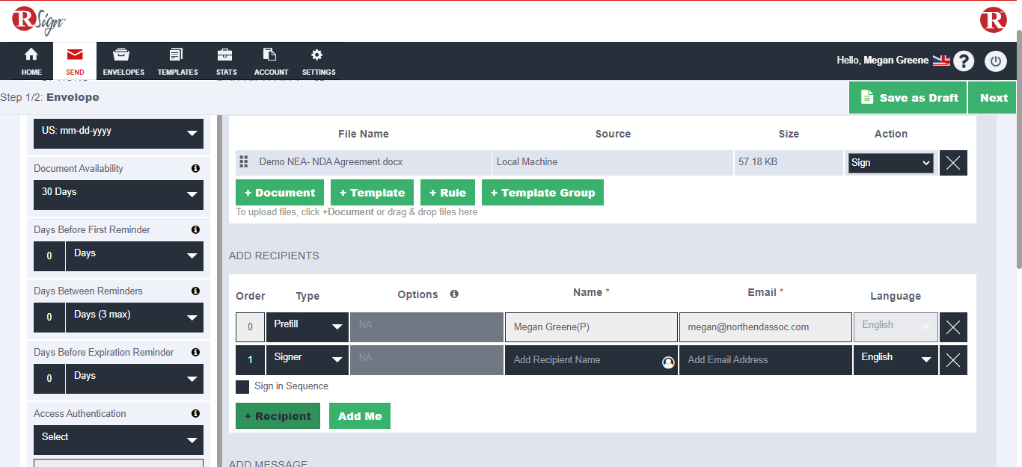1022x467 pixels.
Task: Click the contact picker icon in recipient name
Action: 668,362
